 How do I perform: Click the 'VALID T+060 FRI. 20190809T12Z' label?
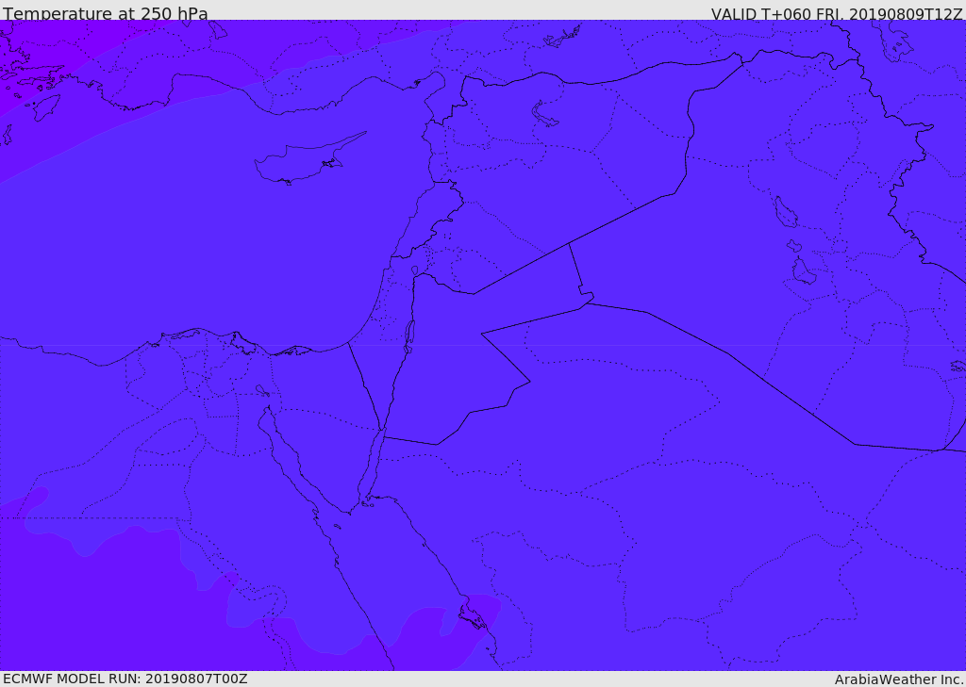tap(836, 13)
